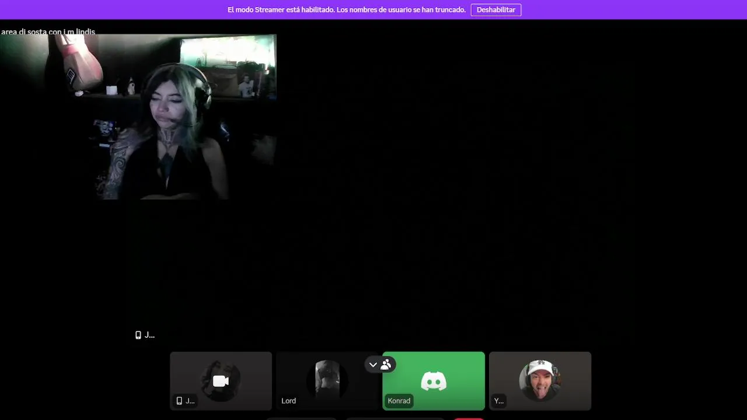Viewport: 747px width, 420px height.
Task: Click the J... name label on the small tile
Action: coord(186,401)
